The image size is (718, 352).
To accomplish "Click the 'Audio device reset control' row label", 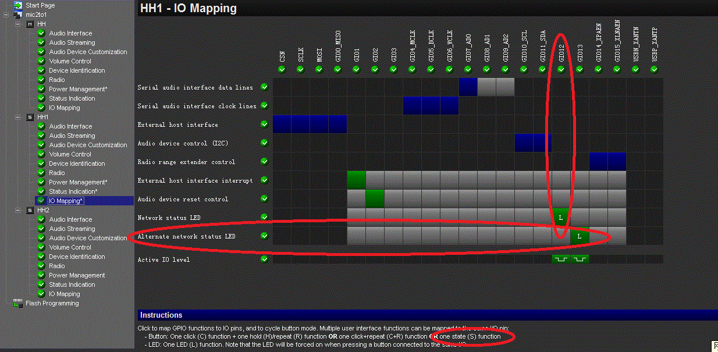I will tap(183, 199).
